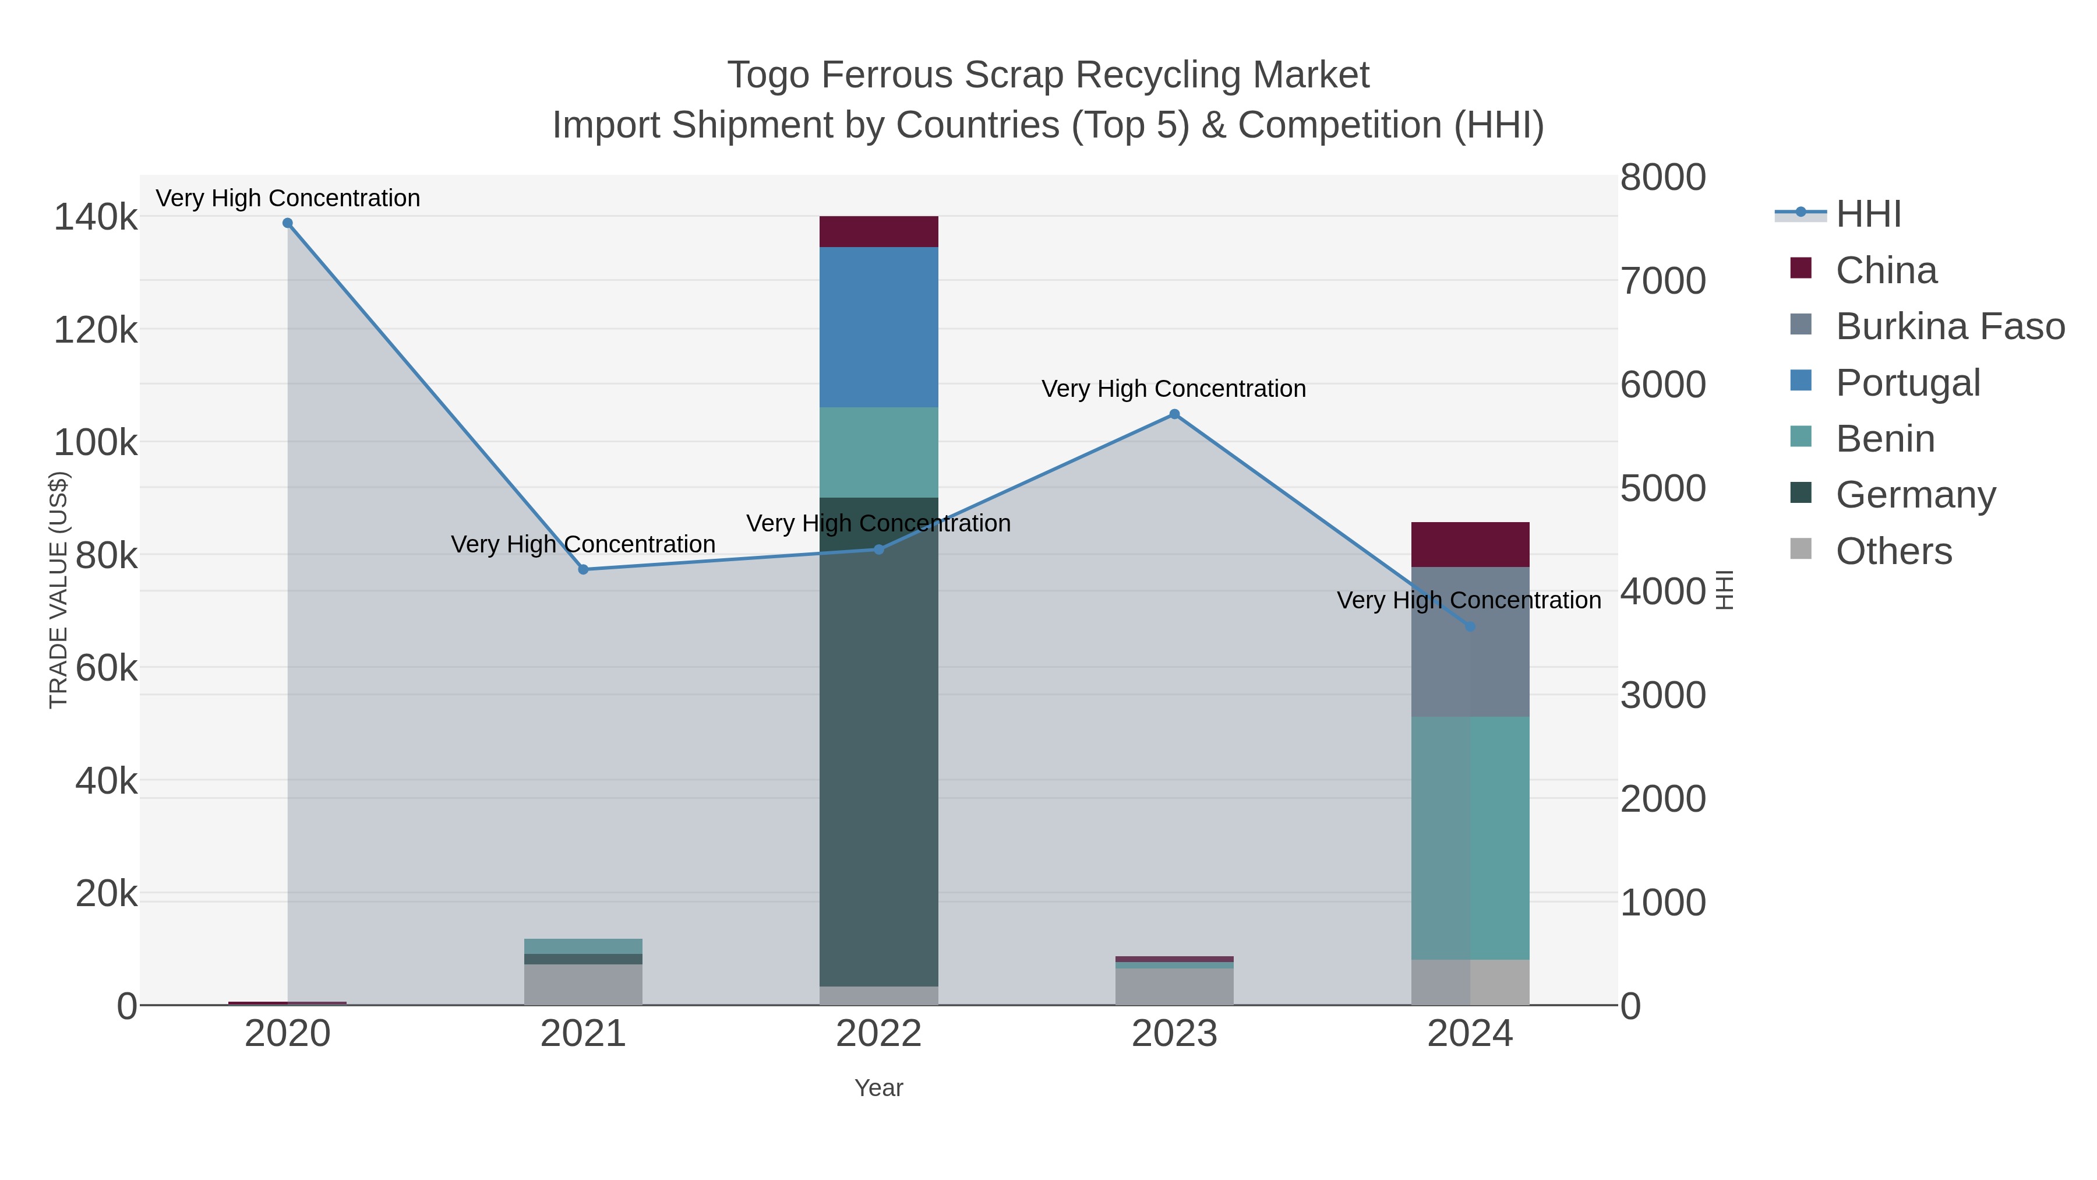Click the Burkina Faso slate legend swatch
2097x1180 pixels.
(x=1801, y=324)
